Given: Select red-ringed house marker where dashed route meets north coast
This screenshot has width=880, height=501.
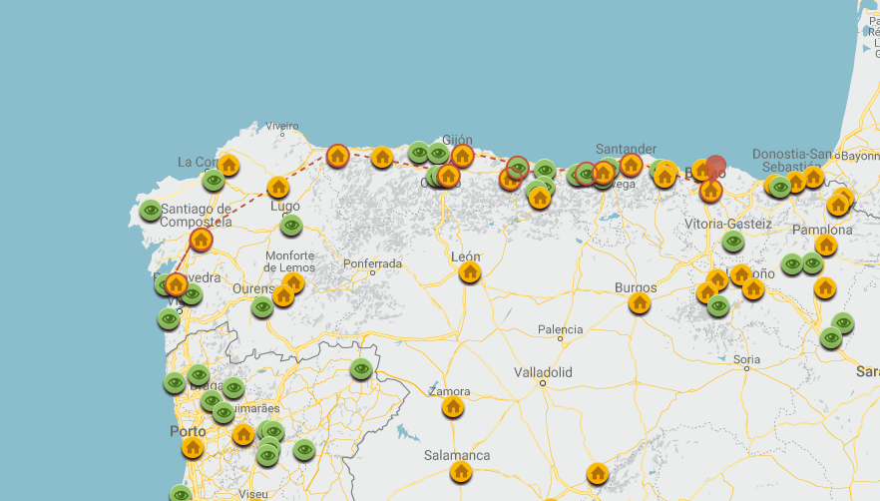Looking at the screenshot, I should pyautogui.click(x=337, y=156).
